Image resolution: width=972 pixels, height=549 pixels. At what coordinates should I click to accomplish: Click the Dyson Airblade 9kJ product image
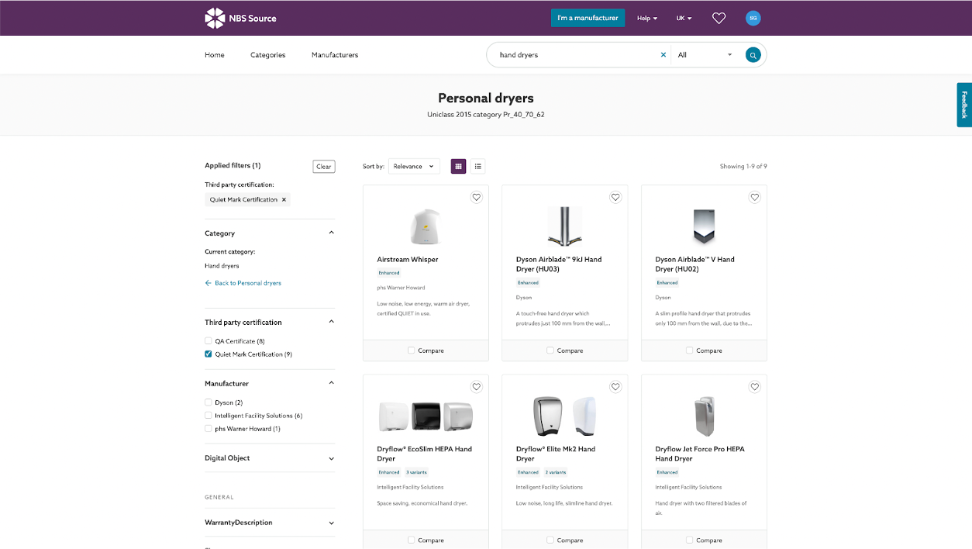[x=564, y=226]
